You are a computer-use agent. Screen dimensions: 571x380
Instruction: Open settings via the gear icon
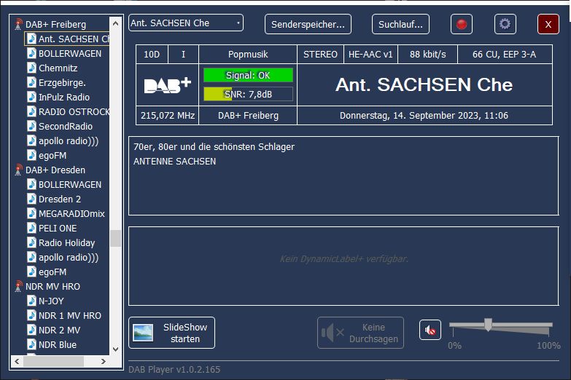point(505,24)
